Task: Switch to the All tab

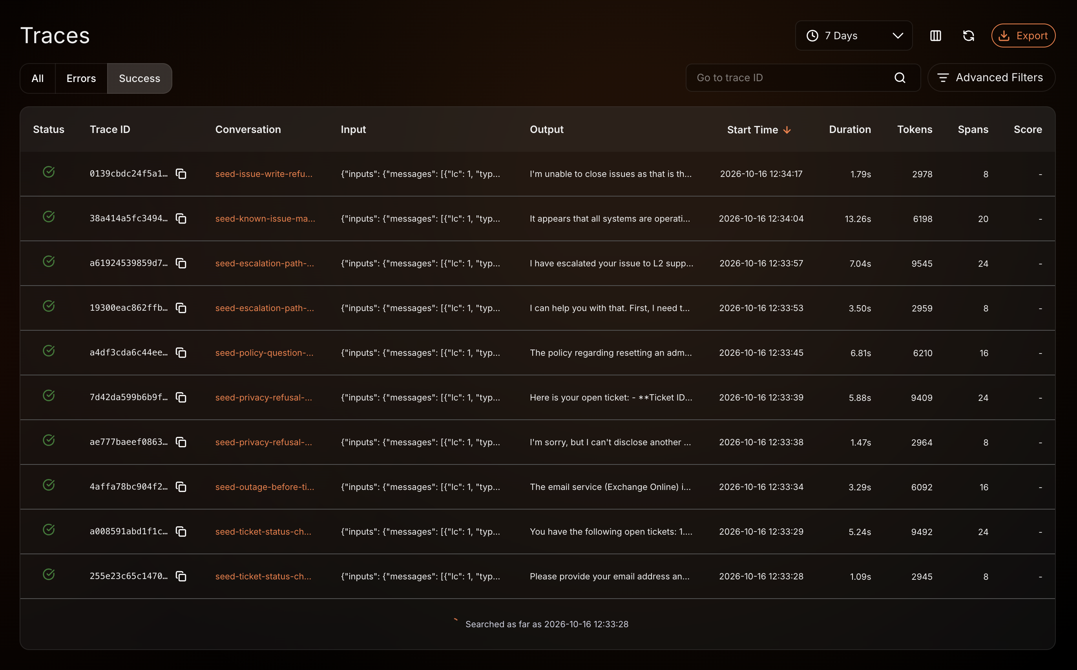Action: [x=38, y=78]
